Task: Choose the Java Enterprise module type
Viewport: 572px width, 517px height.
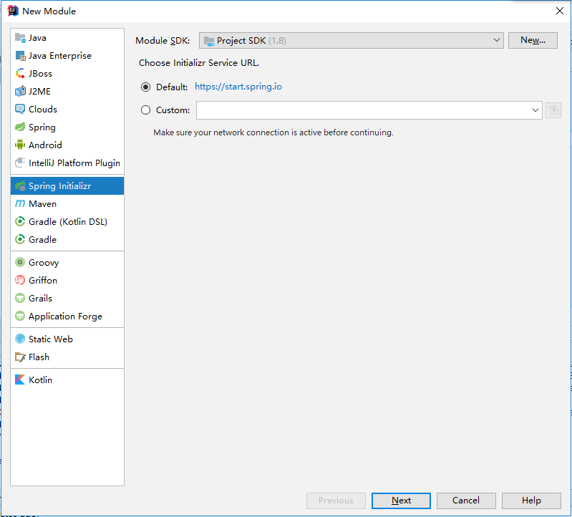Action: [x=67, y=55]
